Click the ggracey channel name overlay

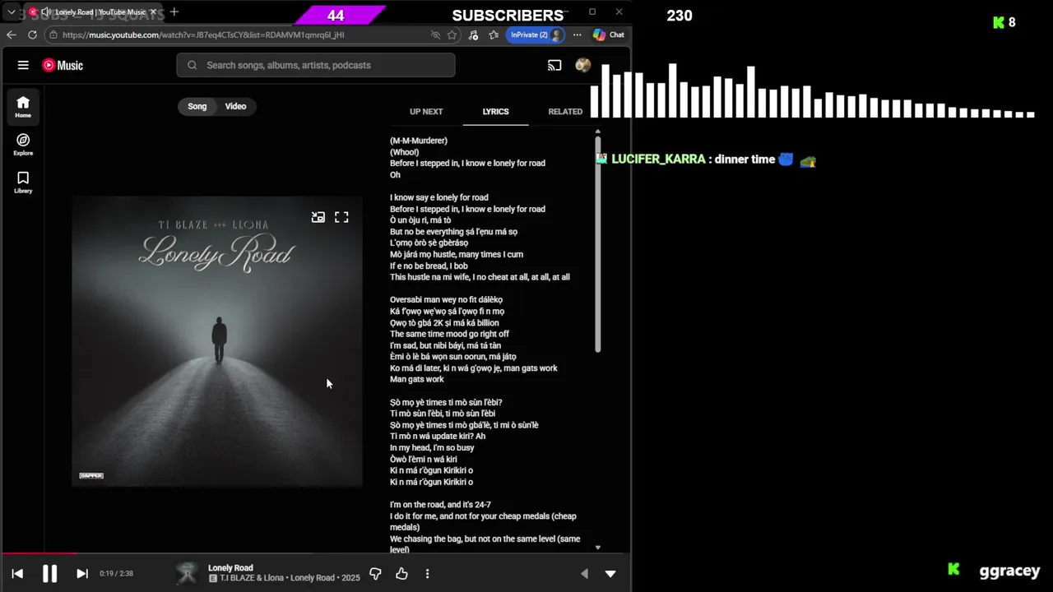click(x=1009, y=571)
